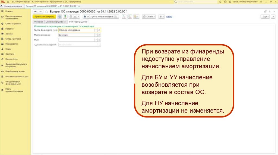Open Казначейство section in sidebar
Screen dimensions: 278x155
pos(11,59)
